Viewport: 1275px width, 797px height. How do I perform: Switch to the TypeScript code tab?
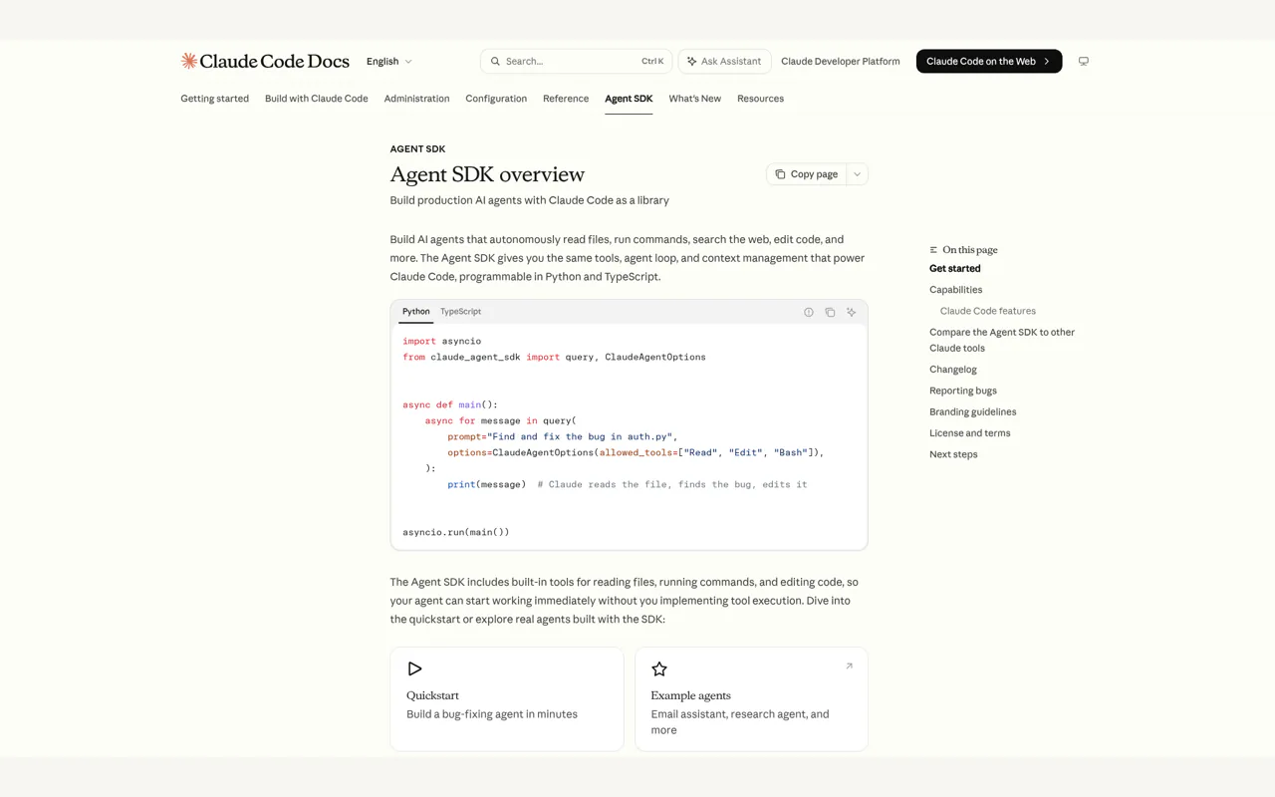(x=460, y=312)
